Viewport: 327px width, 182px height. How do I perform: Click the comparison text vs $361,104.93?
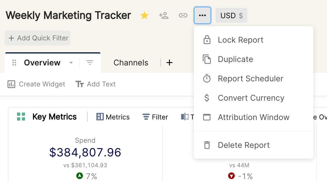point(85,165)
